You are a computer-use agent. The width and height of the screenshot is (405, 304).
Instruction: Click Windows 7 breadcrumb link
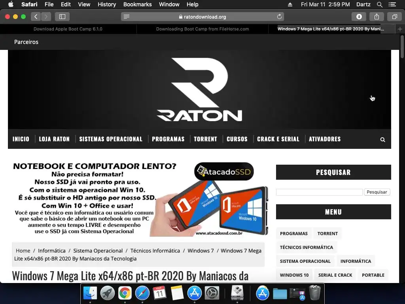[x=201, y=251]
